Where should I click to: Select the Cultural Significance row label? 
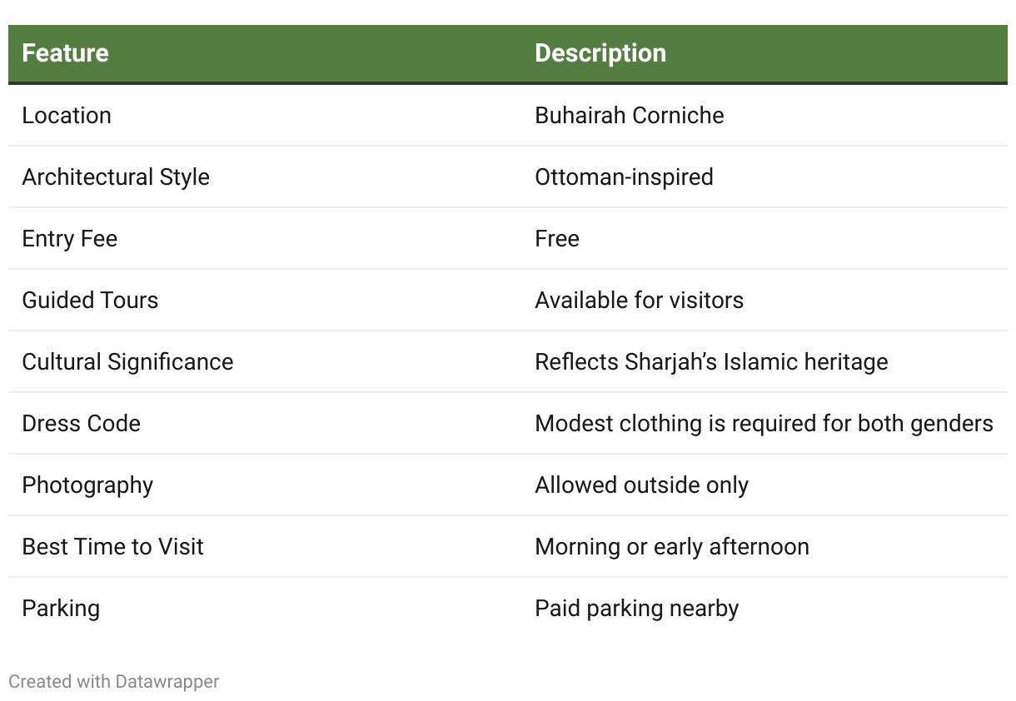point(127,362)
